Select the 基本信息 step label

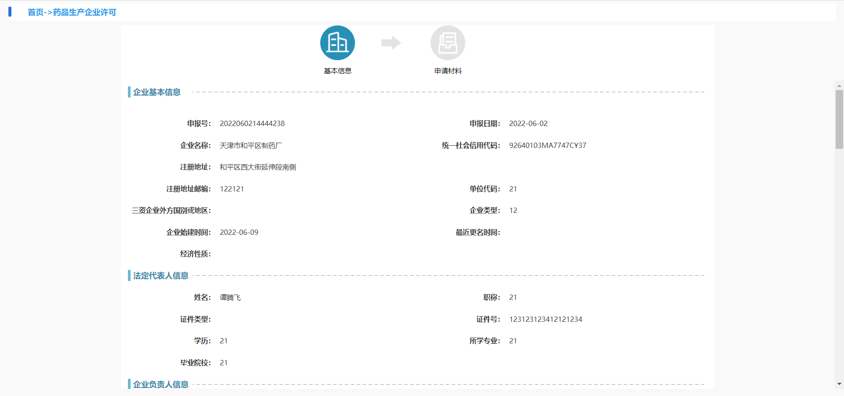click(x=337, y=71)
